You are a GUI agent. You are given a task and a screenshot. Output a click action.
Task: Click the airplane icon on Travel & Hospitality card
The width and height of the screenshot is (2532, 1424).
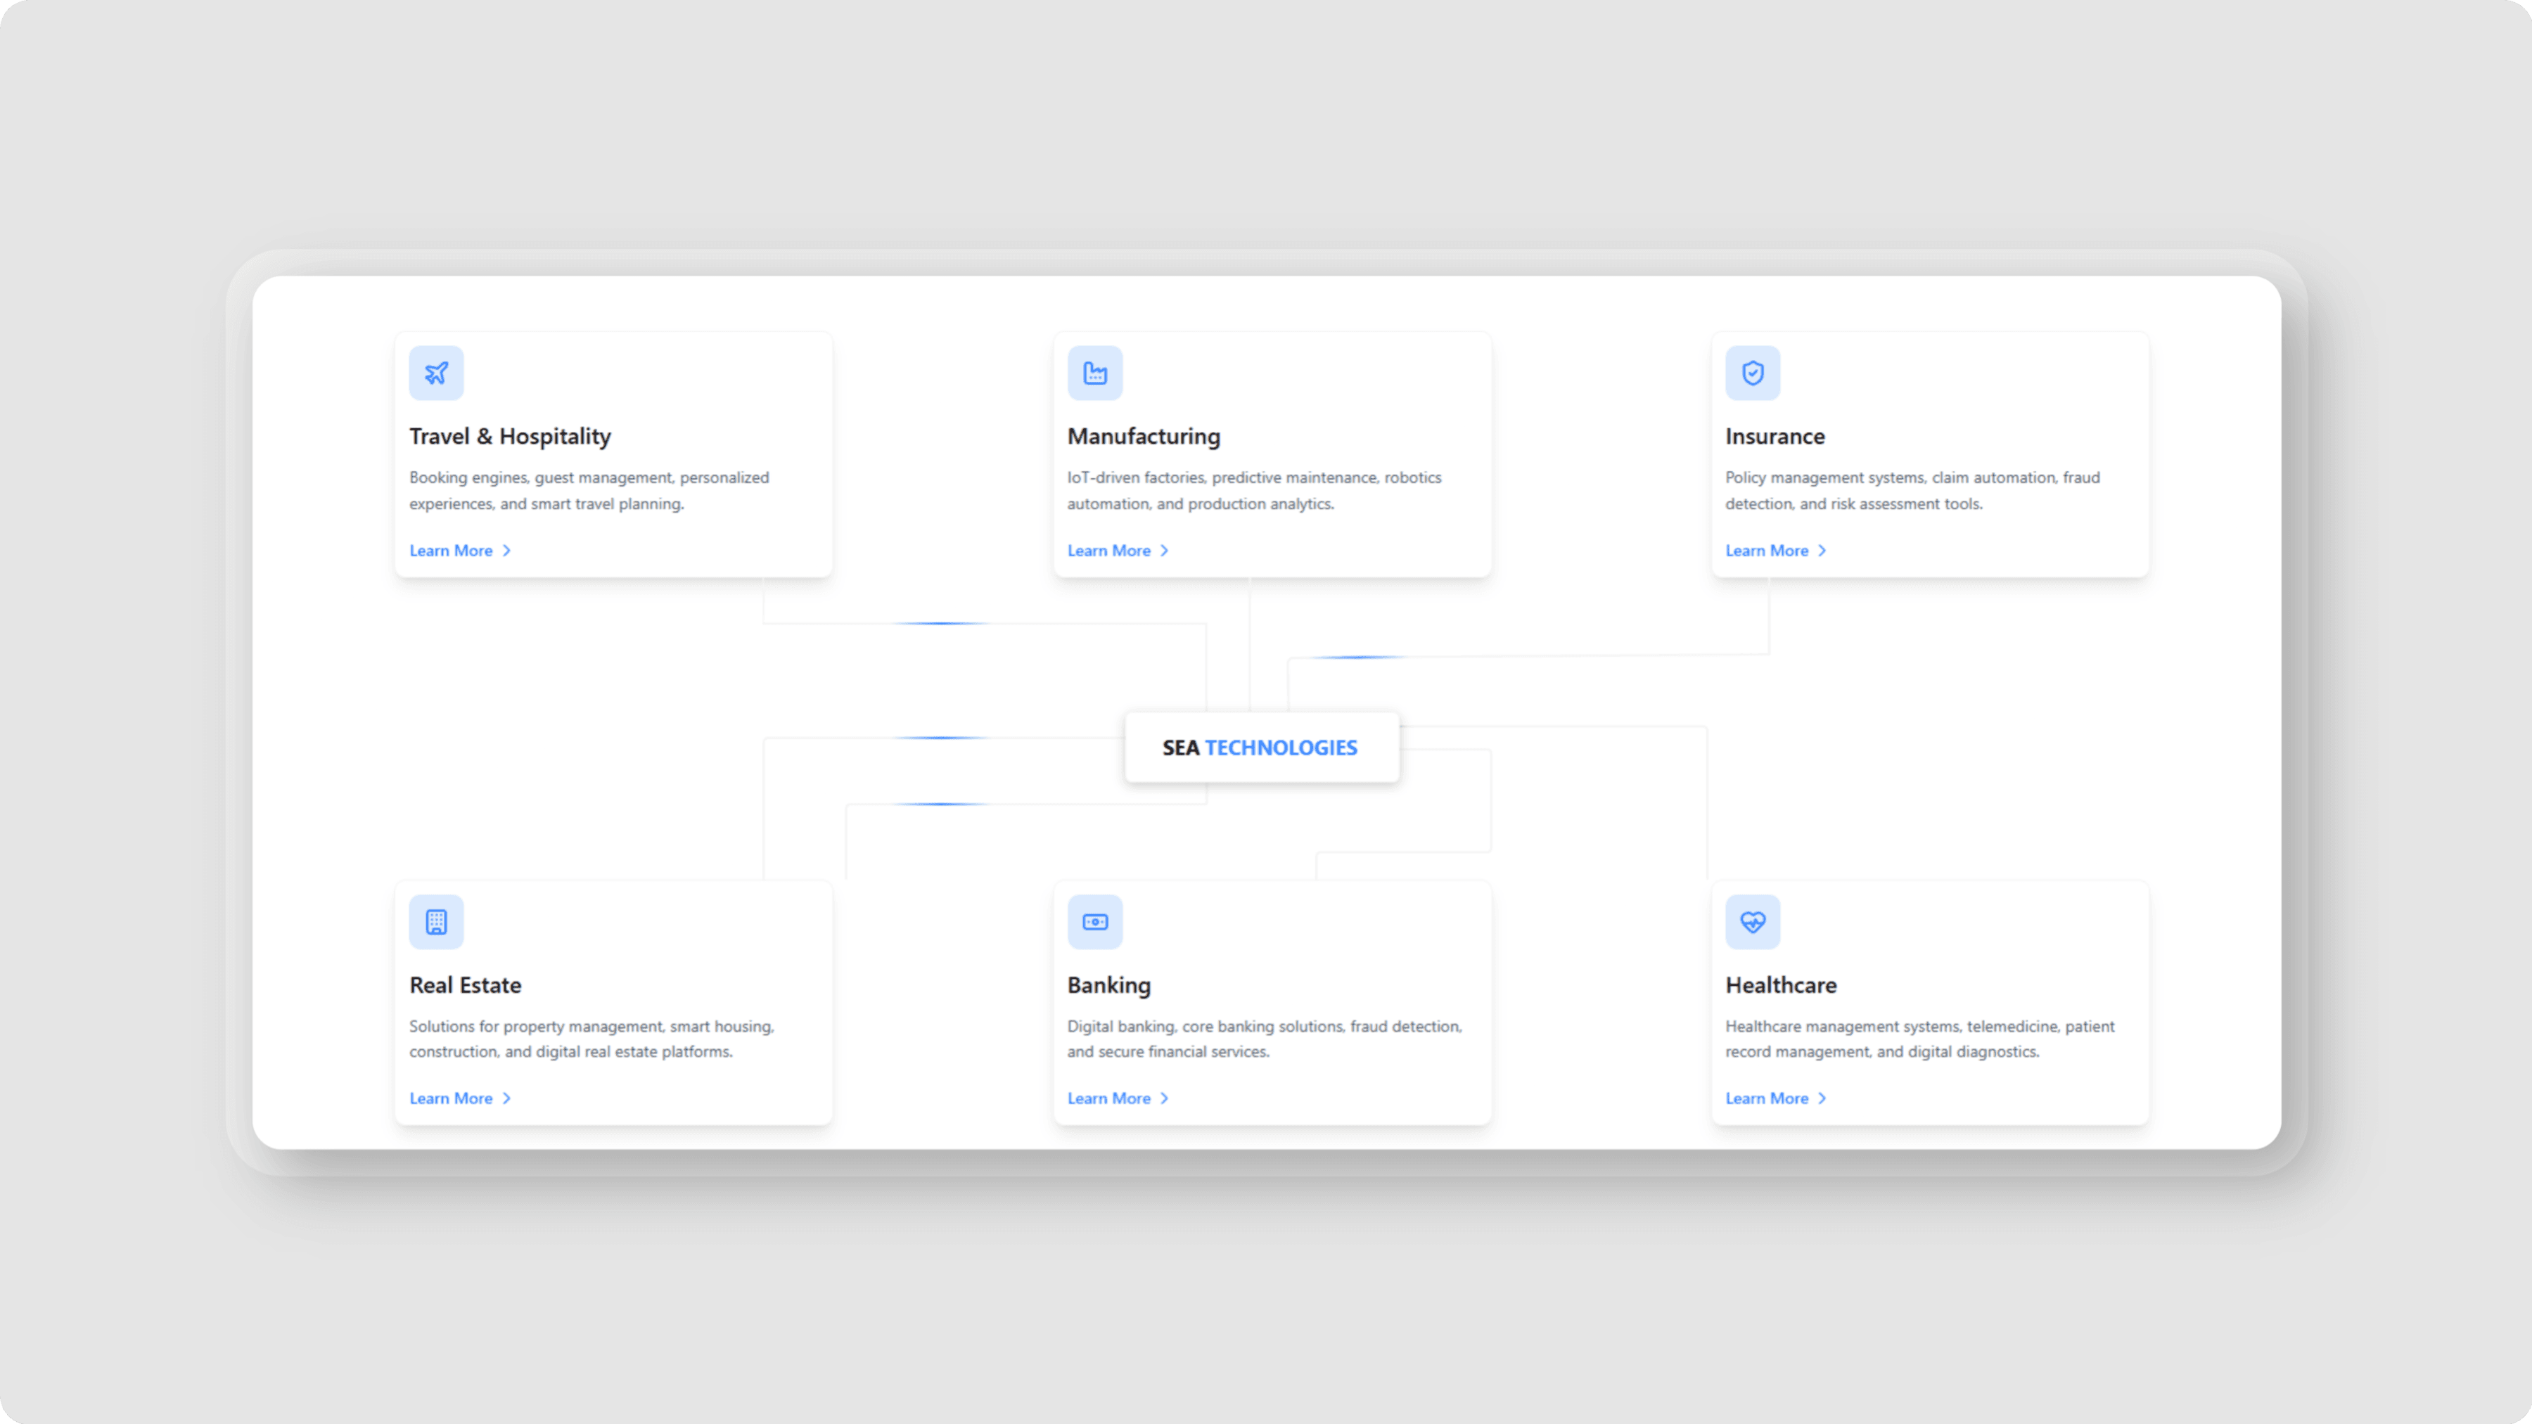[x=436, y=373]
